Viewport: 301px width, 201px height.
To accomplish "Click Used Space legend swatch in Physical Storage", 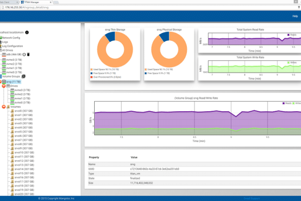I will click(146, 70).
